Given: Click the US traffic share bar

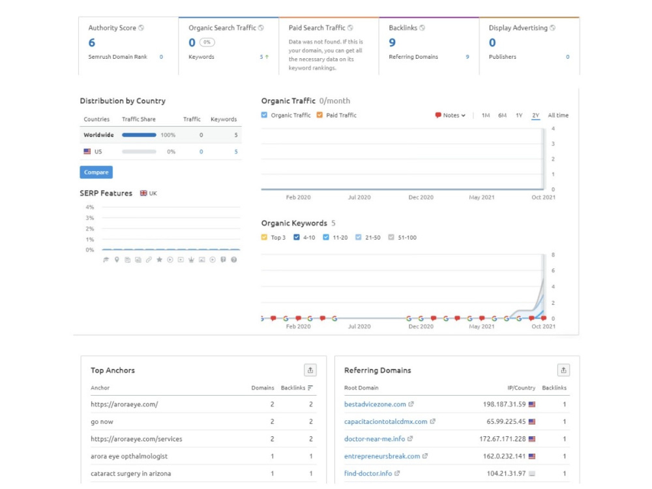Looking at the screenshot, I should click(139, 151).
